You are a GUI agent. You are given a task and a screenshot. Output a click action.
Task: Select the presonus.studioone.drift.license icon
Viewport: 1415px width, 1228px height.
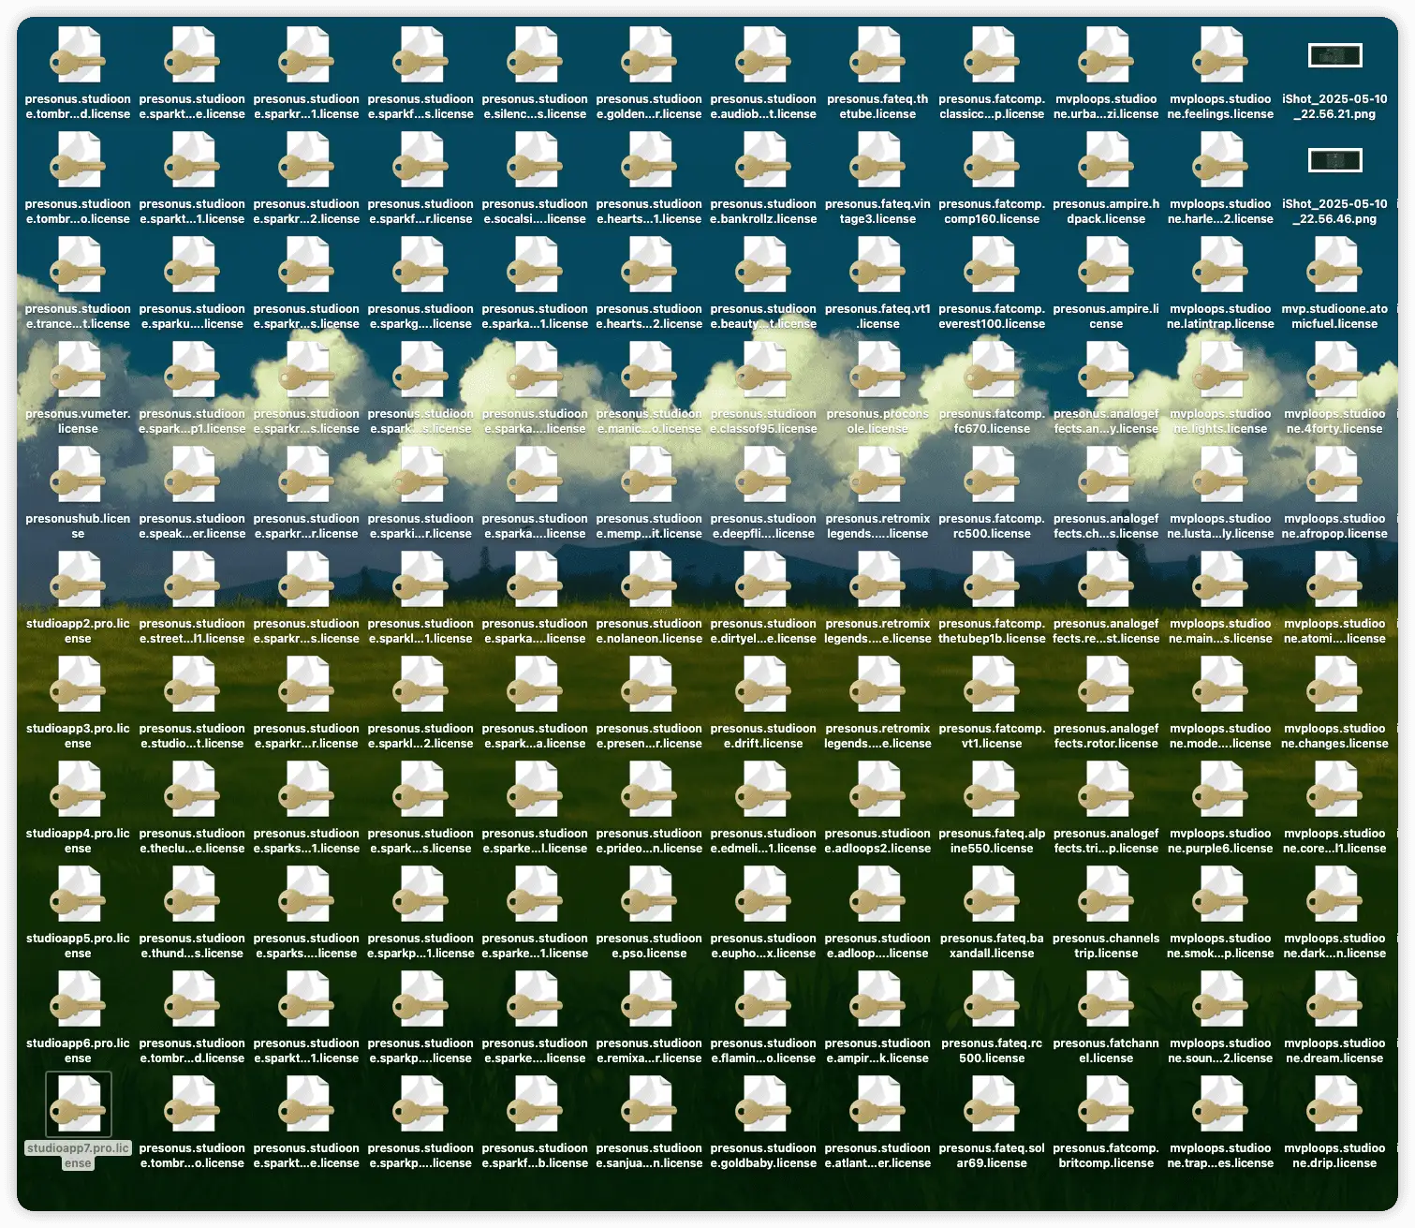point(763,686)
